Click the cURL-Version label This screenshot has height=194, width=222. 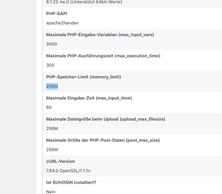click(61, 161)
